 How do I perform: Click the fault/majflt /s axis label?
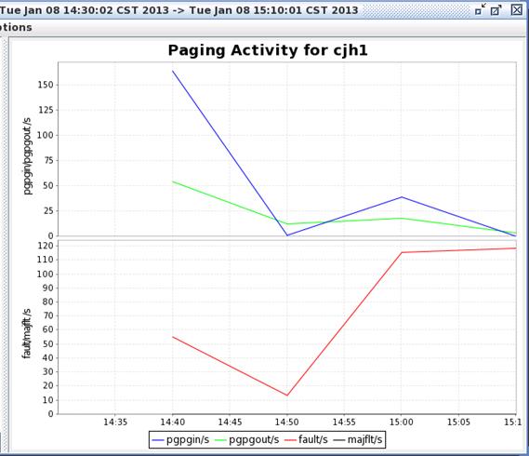click(27, 333)
